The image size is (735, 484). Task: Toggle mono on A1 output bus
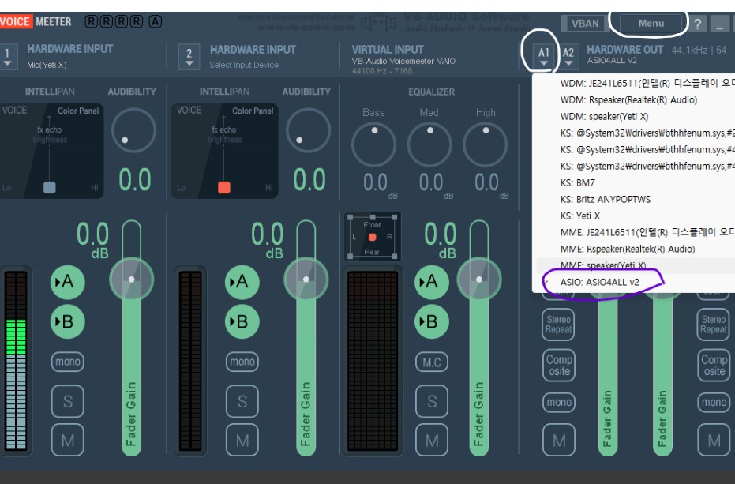pyautogui.click(x=559, y=402)
